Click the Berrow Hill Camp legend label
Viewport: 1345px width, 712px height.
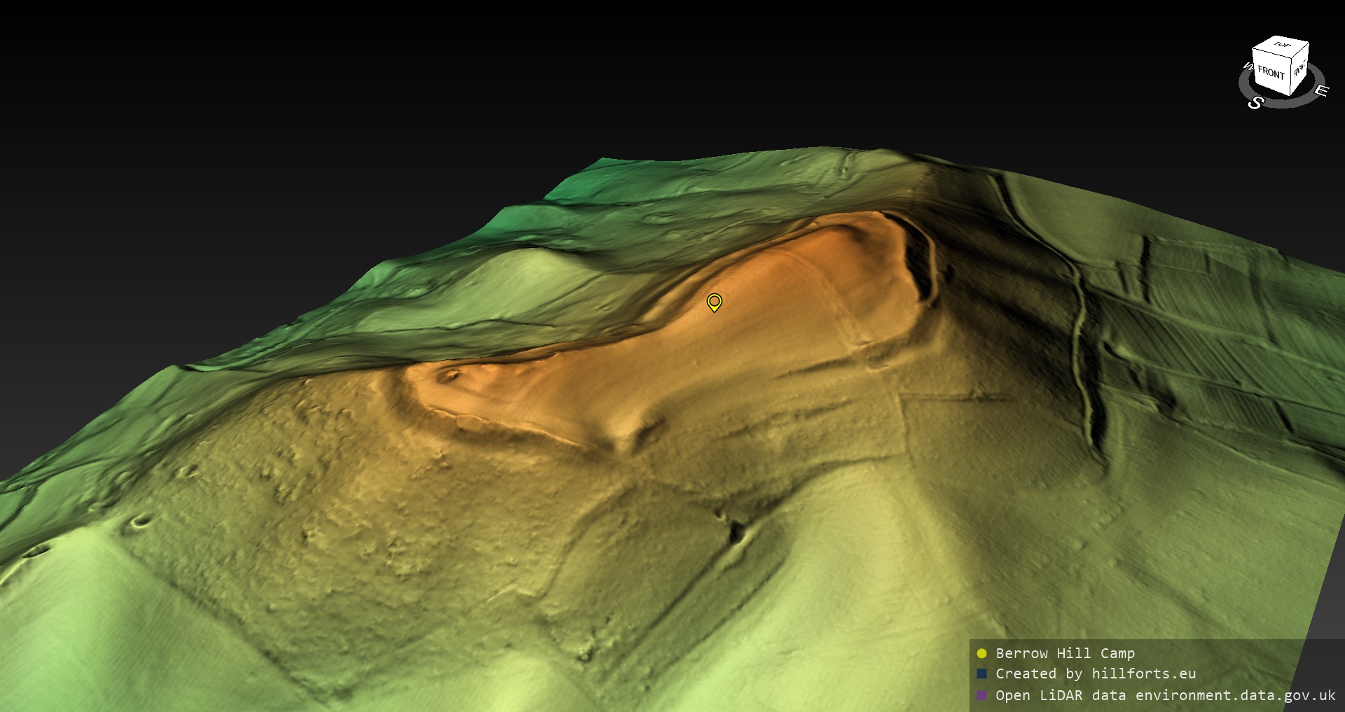tap(1065, 653)
